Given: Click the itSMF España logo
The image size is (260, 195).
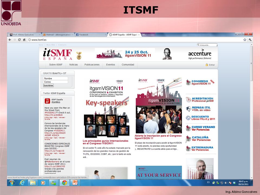Looking at the screenshot, I should 57,54.
